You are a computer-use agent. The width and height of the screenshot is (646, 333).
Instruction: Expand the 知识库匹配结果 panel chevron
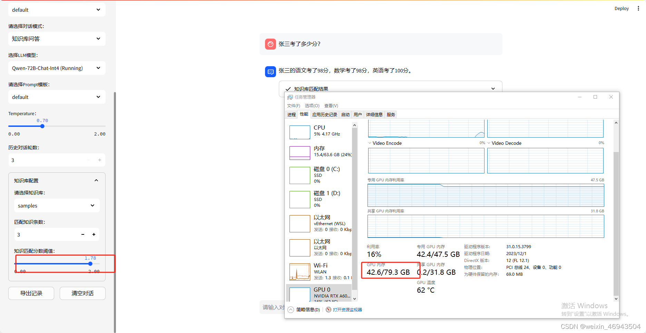tap(493, 89)
